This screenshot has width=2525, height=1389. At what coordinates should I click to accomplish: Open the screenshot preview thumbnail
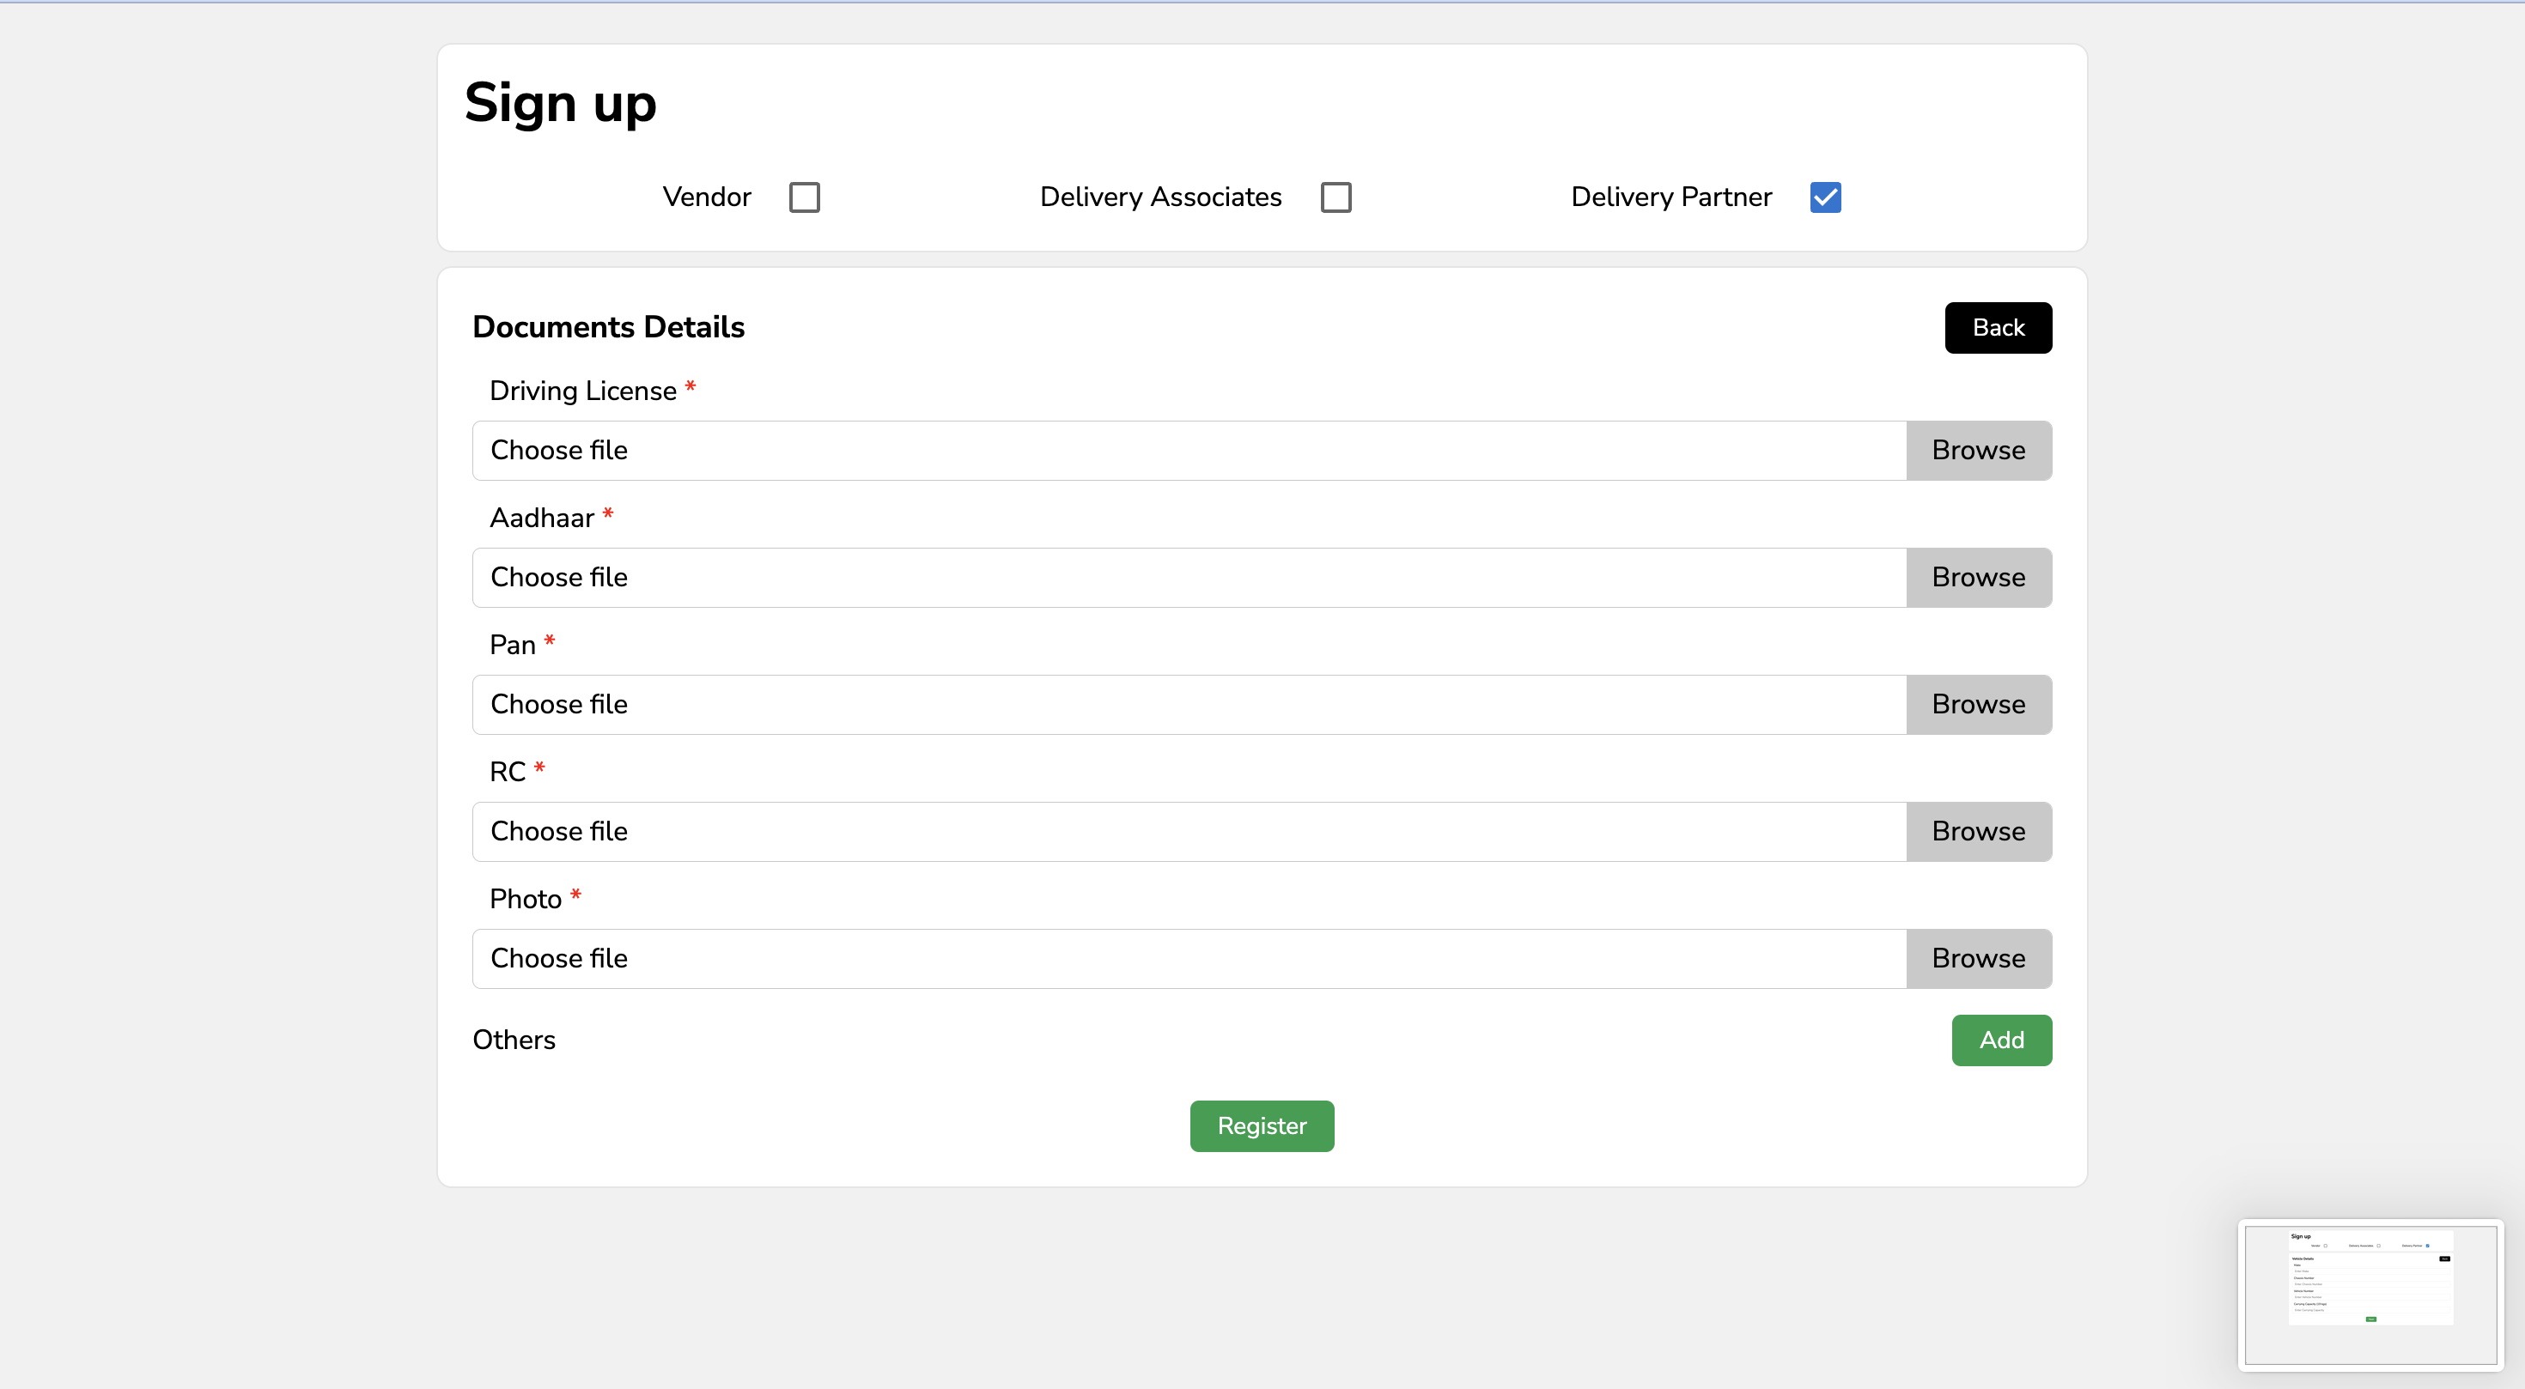pos(2370,1294)
